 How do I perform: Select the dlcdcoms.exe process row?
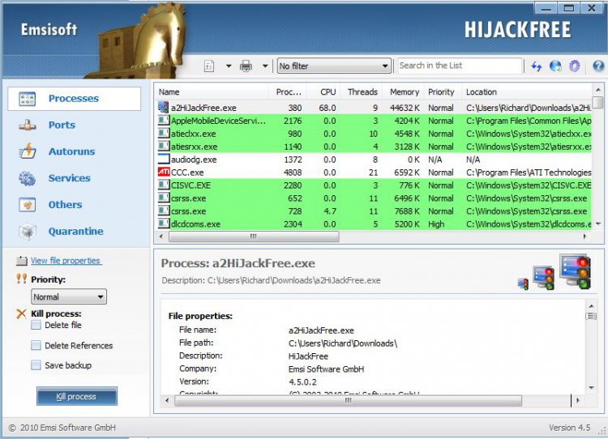click(x=375, y=224)
